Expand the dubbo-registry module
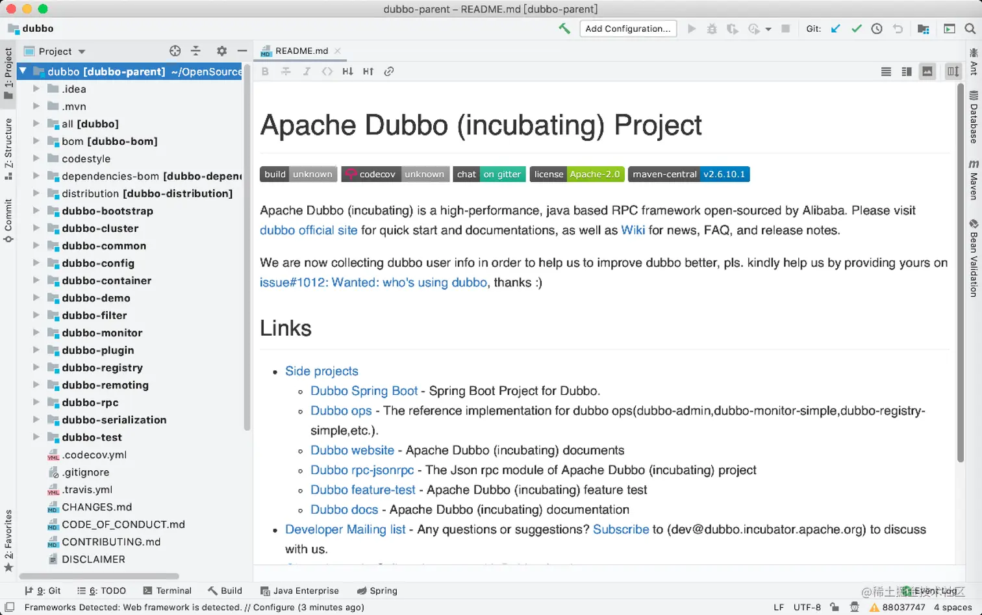This screenshot has height=615, width=982. (36, 368)
